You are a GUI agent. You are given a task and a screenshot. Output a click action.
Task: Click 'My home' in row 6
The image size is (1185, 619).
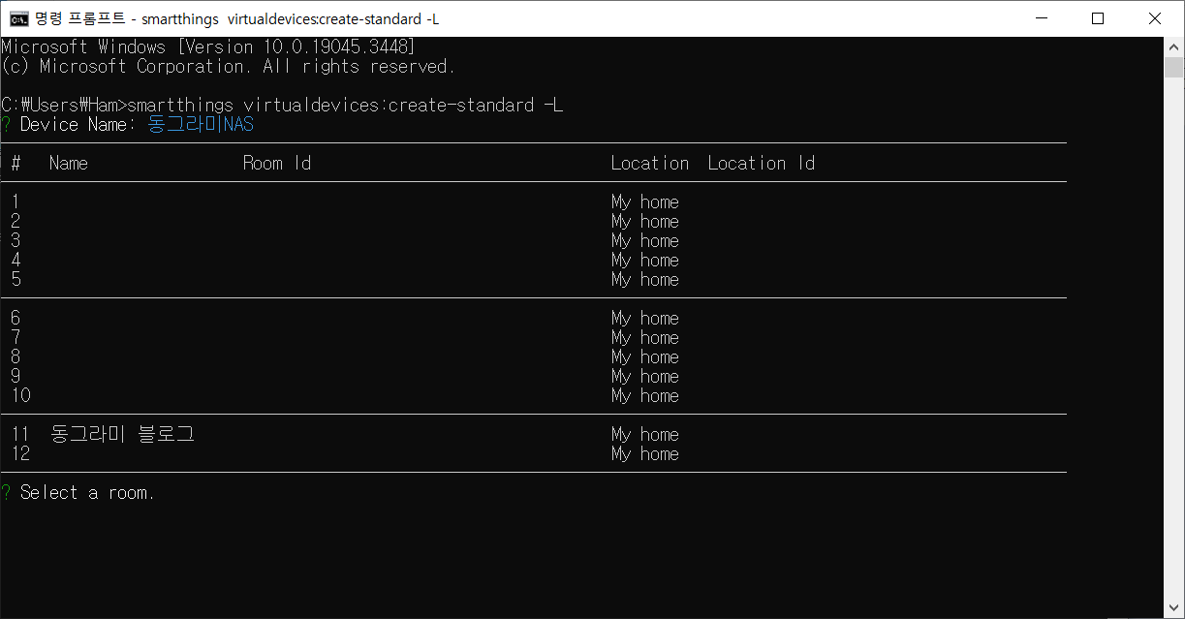pos(645,318)
